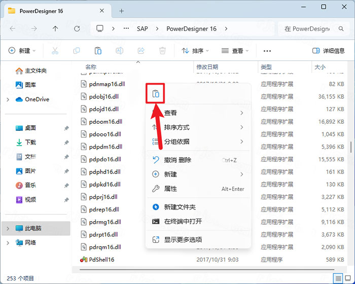Choose Properties (属性) in context menu
The width and height of the screenshot is (355, 284).
tap(198, 189)
